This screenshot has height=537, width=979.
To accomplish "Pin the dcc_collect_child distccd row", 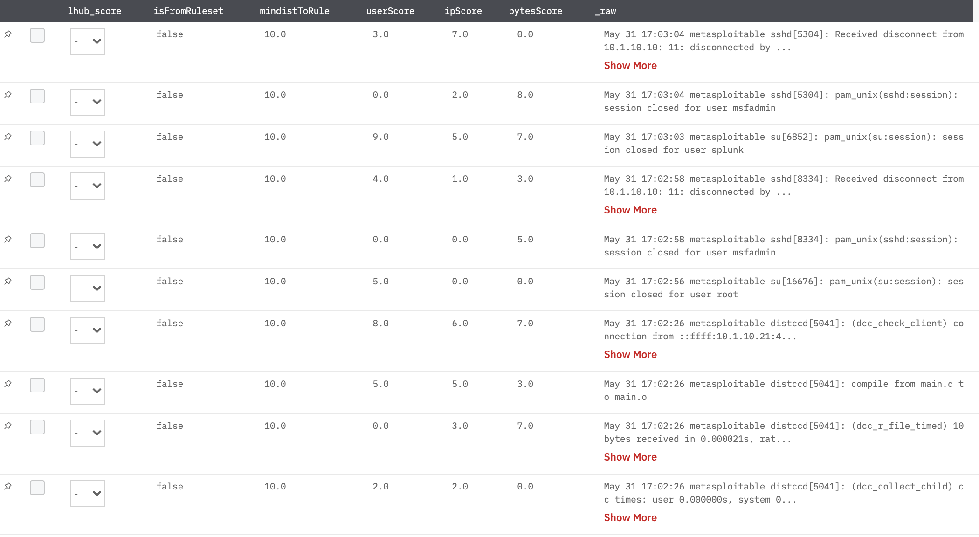I will pyautogui.click(x=8, y=486).
